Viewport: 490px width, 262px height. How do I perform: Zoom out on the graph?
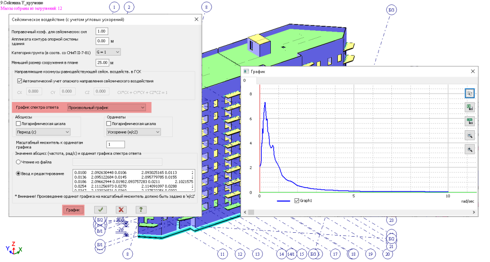coord(470,136)
